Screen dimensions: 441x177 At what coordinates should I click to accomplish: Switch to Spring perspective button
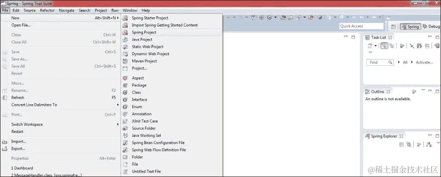[410, 26]
